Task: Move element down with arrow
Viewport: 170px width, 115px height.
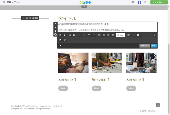Action: (56, 27)
